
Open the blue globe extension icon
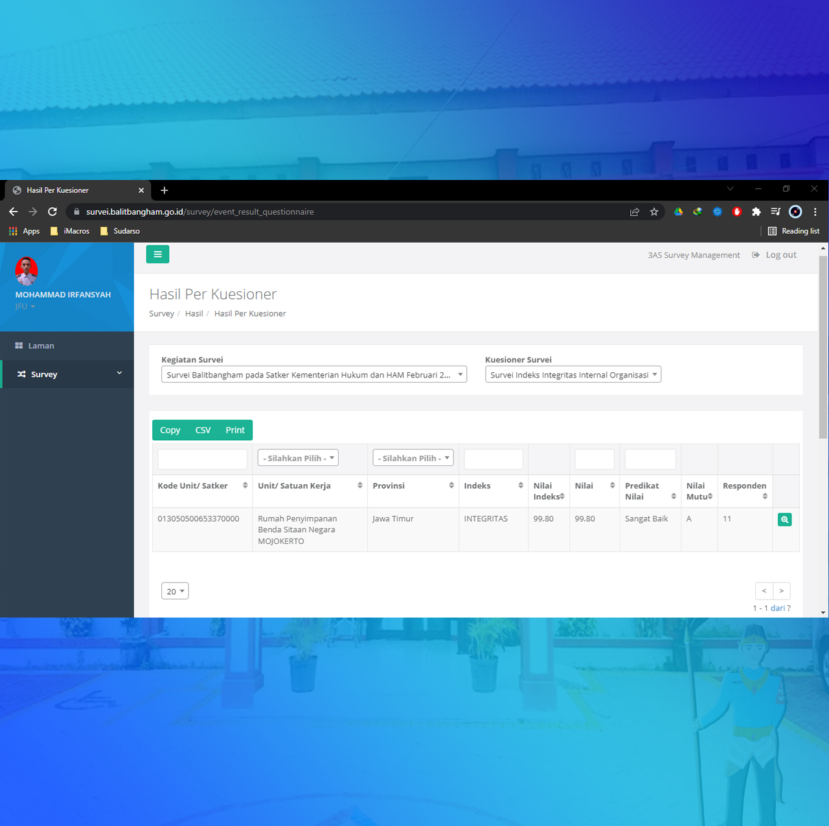pyautogui.click(x=717, y=212)
